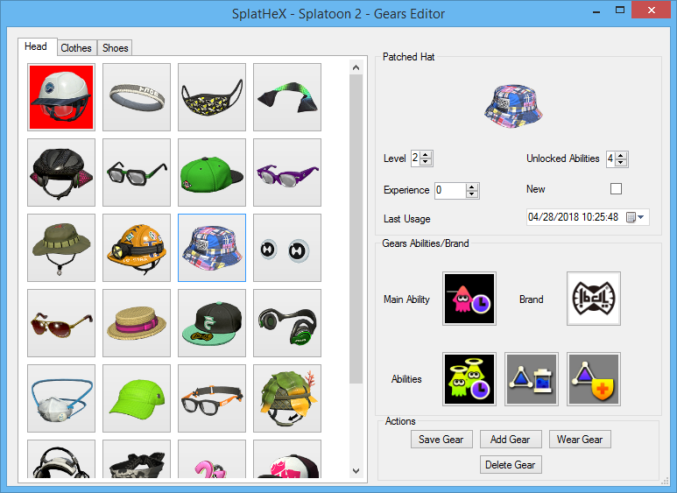Select the pink flamingo gear item
Screen dimensions: 677x493
tap(212, 459)
